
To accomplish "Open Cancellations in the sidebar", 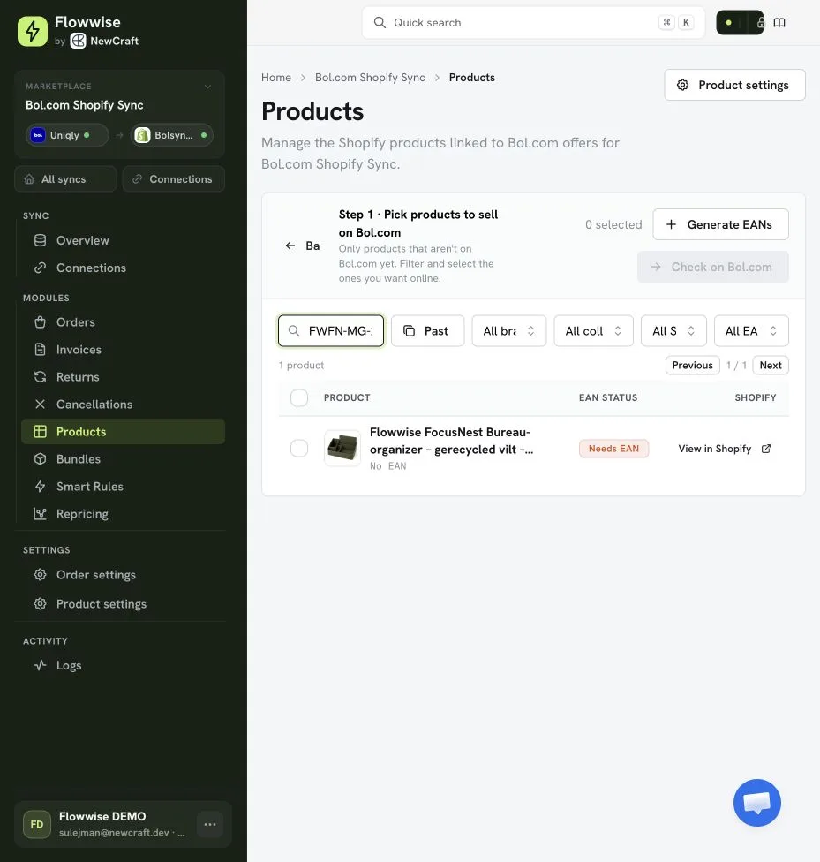I will click(x=123, y=405).
